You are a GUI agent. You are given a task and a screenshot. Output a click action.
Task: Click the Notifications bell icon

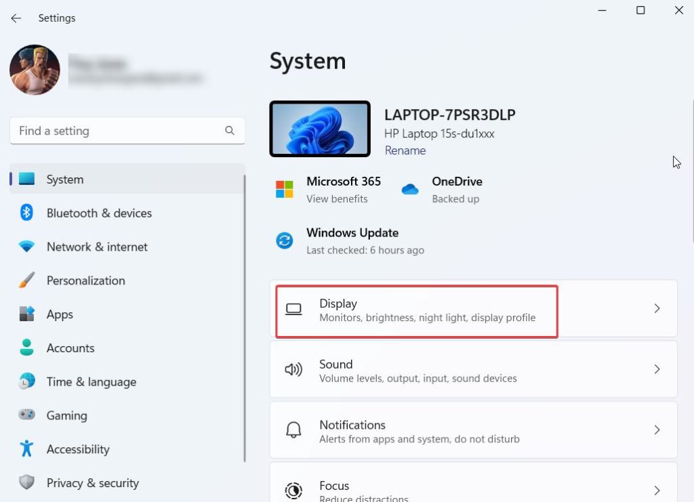click(x=293, y=430)
